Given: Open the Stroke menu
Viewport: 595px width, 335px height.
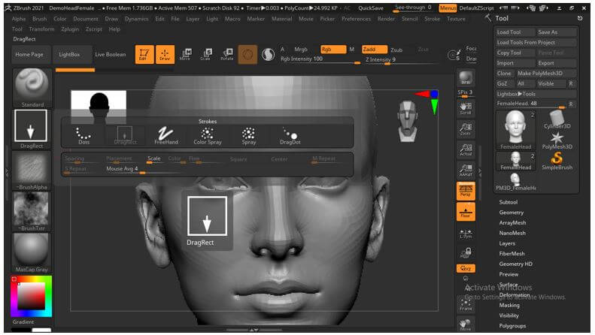Looking at the screenshot, I should tap(433, 19).
